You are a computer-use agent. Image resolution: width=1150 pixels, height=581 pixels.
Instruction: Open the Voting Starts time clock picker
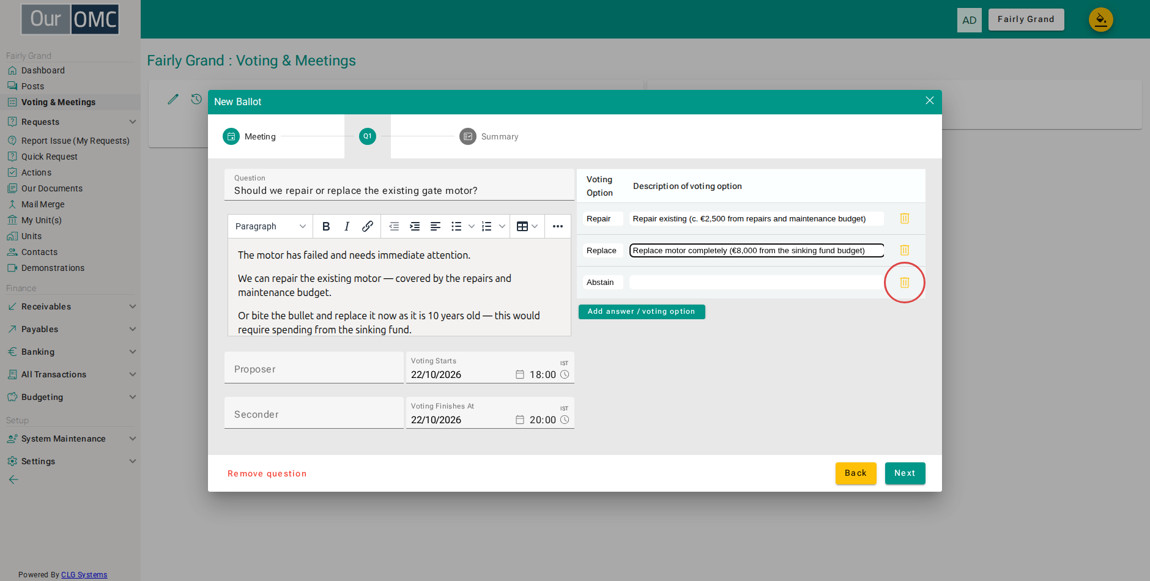click(x=565, y=374)
